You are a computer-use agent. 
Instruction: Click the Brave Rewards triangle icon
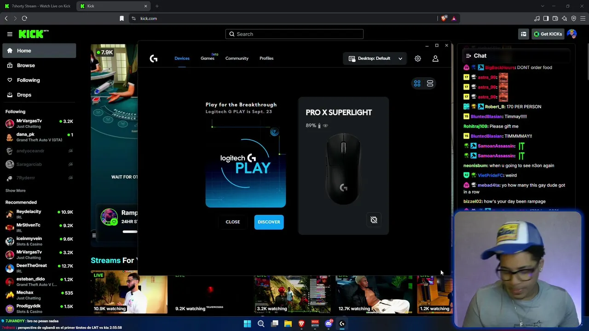pos(454,18)
